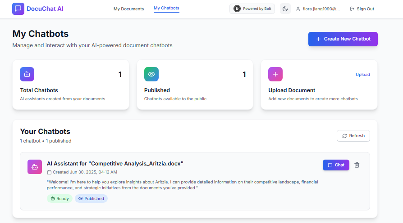Click the Bolt logo circle icon
The image size is (403, 223).
[x=237, y=9]
